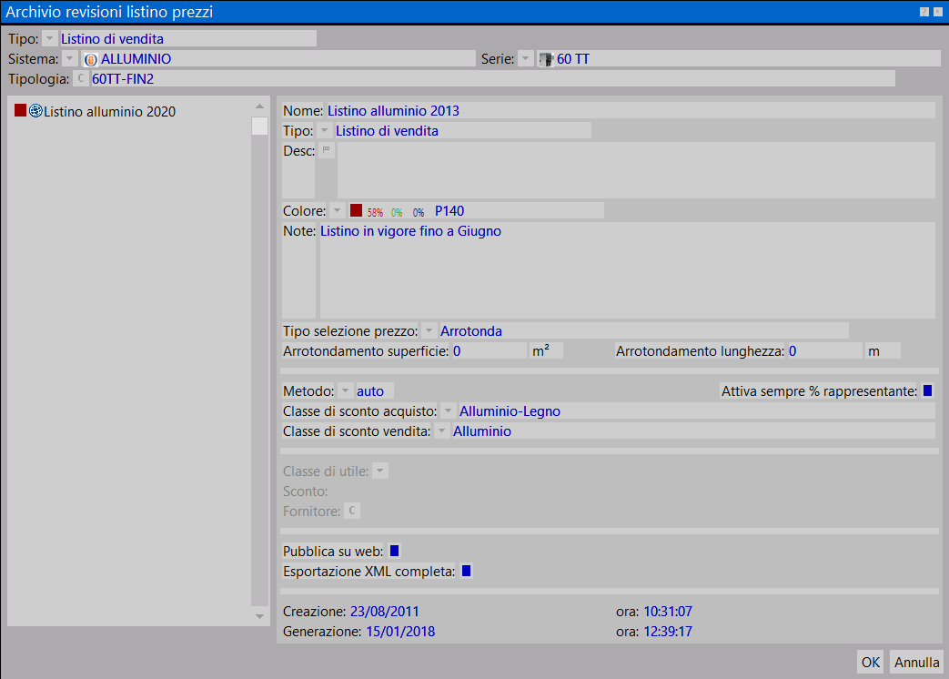Open the Desc text editor flag icon
Screen dimensions: 949x679
327,150
